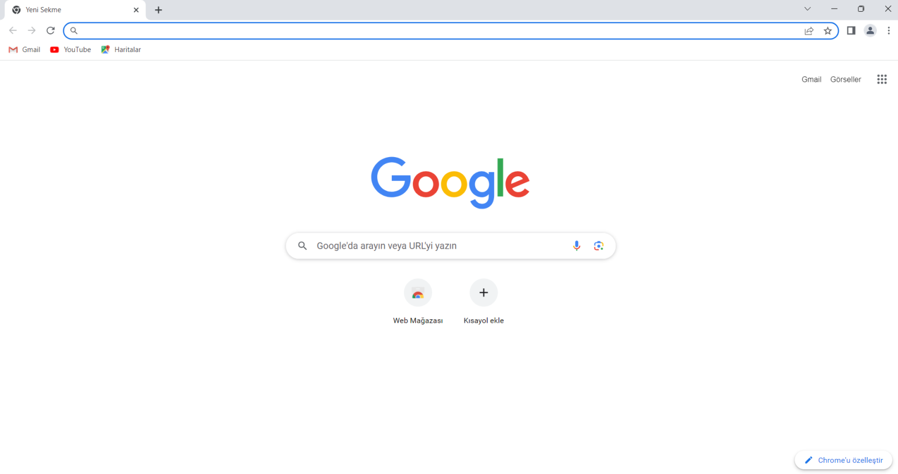This screenshot has width=898, height=474.
Task: Expand the tab search chevron
Action: [x=807, y=9]
